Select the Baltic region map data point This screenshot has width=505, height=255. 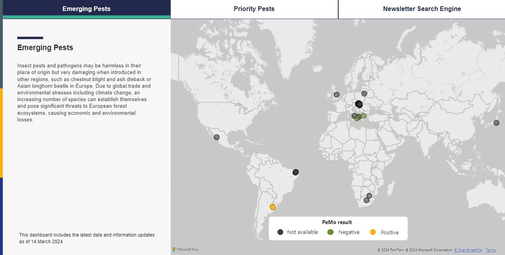364,93
